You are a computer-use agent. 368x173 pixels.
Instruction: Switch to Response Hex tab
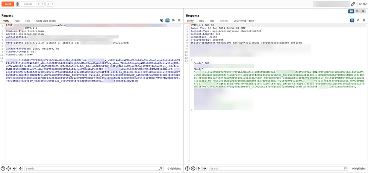(212, 21)
